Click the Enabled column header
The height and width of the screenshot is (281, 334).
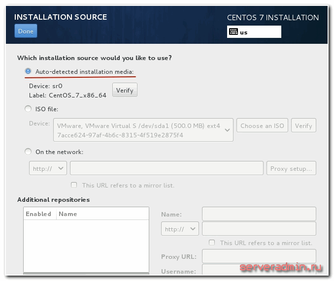pos(38,214)
